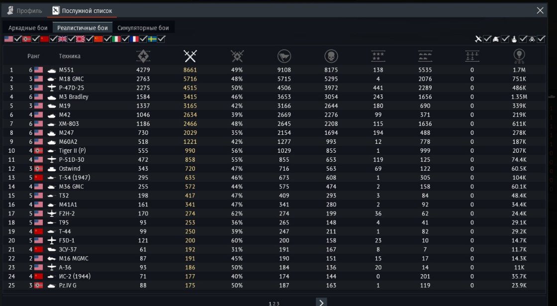
Task: Sort by the crossed swords battles column icon
Action: point(190,56)
